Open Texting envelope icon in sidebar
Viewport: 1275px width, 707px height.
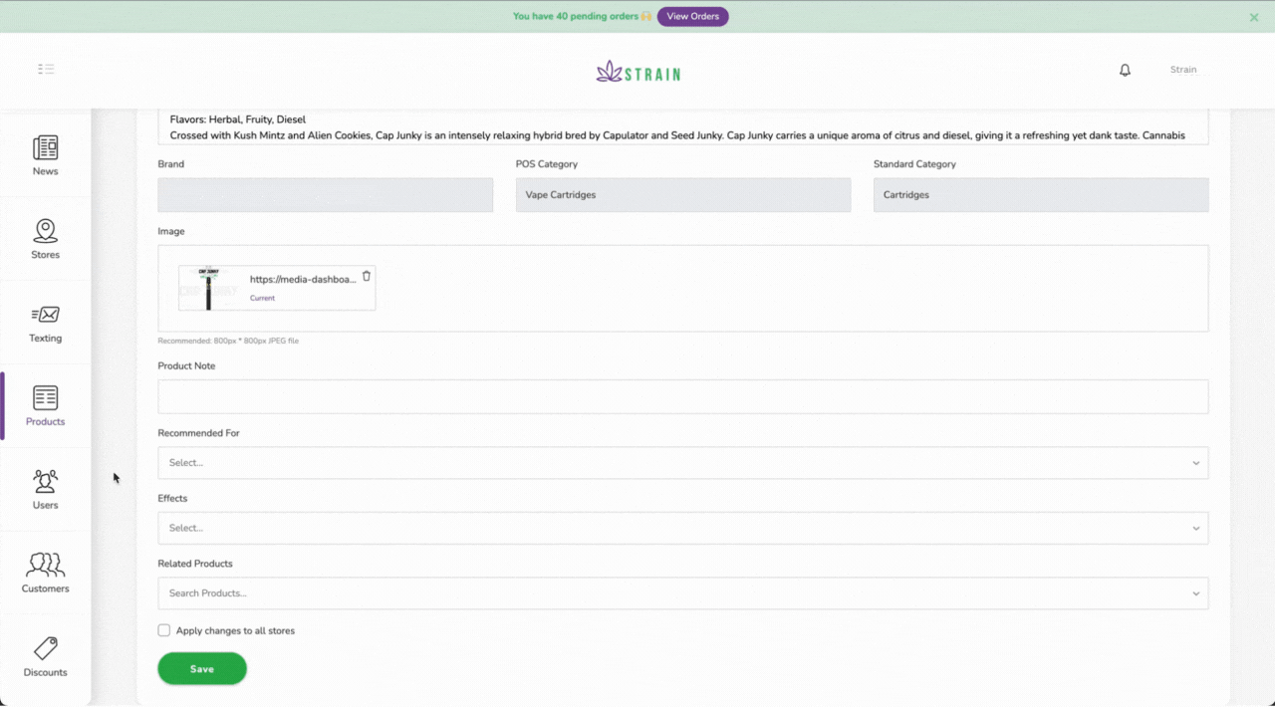[45, 315]
